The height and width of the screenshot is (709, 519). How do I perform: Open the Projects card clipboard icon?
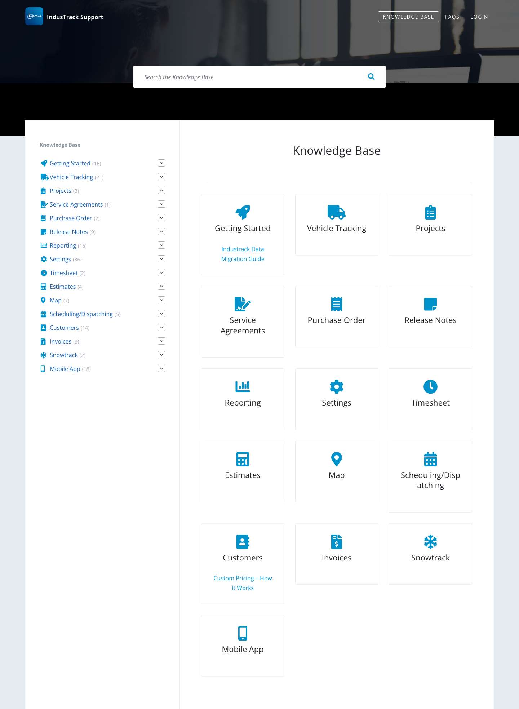[430, 212]
